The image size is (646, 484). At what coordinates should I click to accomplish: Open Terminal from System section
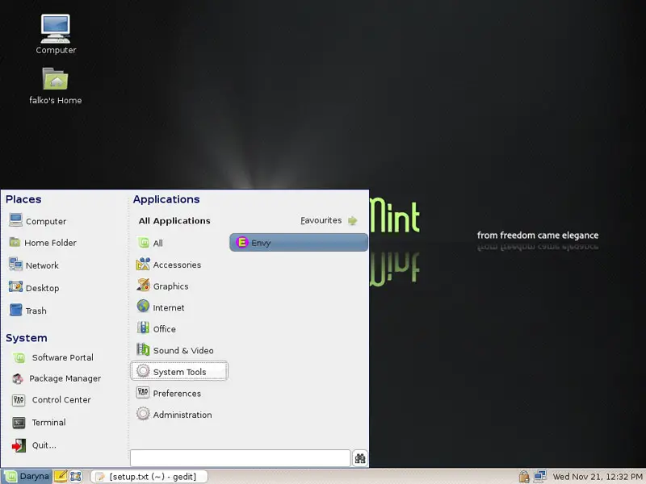(x=39, y=422)
